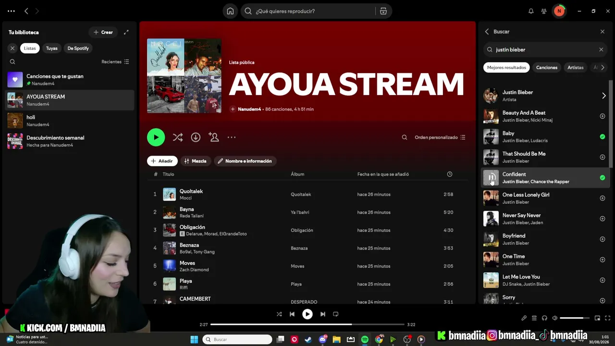Toggle repeat in the player bar
Screen dimensions: 615x346
point(336,314)
